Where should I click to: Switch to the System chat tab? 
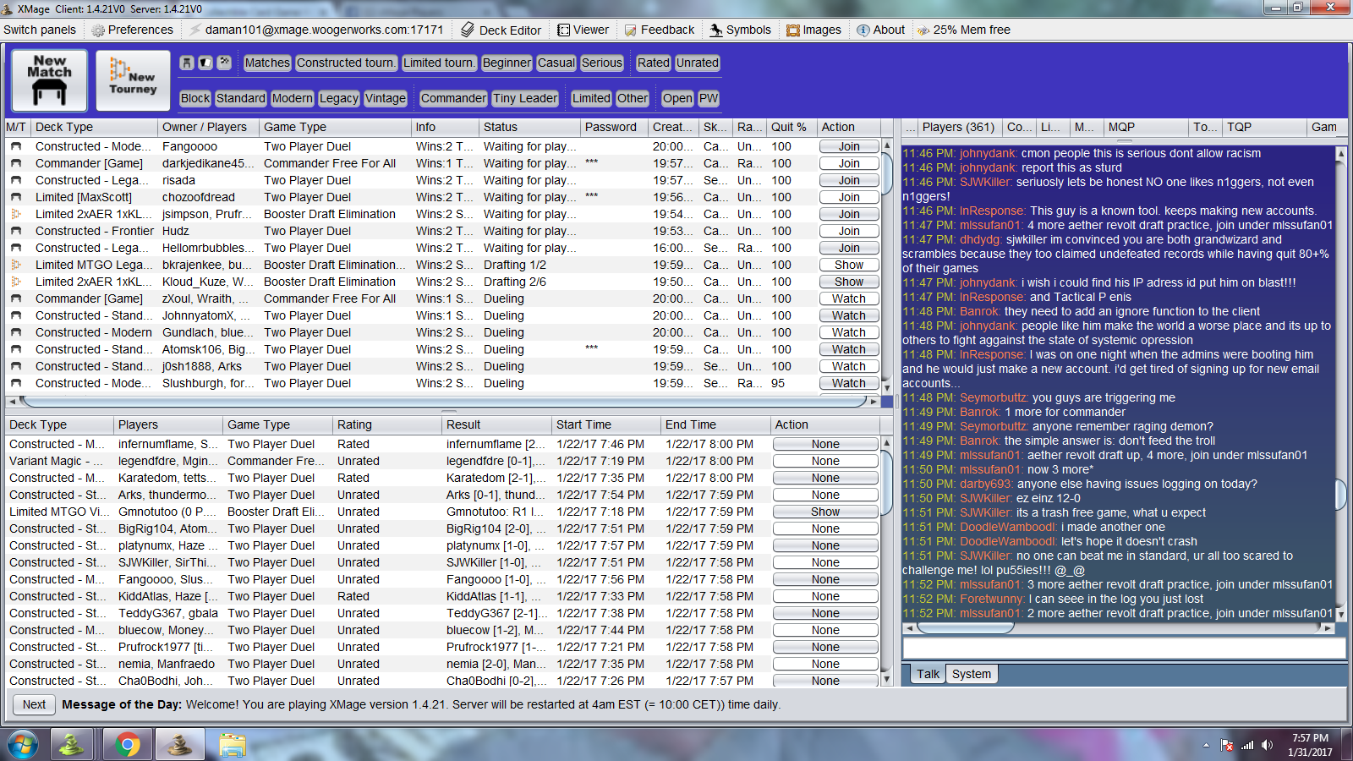(x=972, y=674)
